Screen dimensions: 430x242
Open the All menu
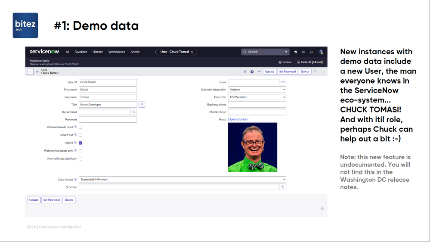point(68,52)
